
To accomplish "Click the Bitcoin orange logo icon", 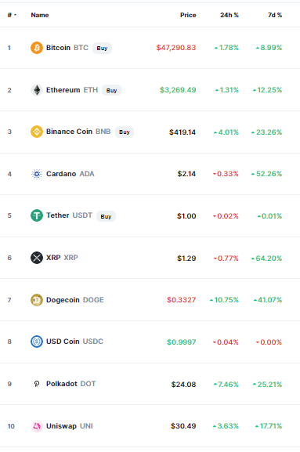I will point(37,48).
